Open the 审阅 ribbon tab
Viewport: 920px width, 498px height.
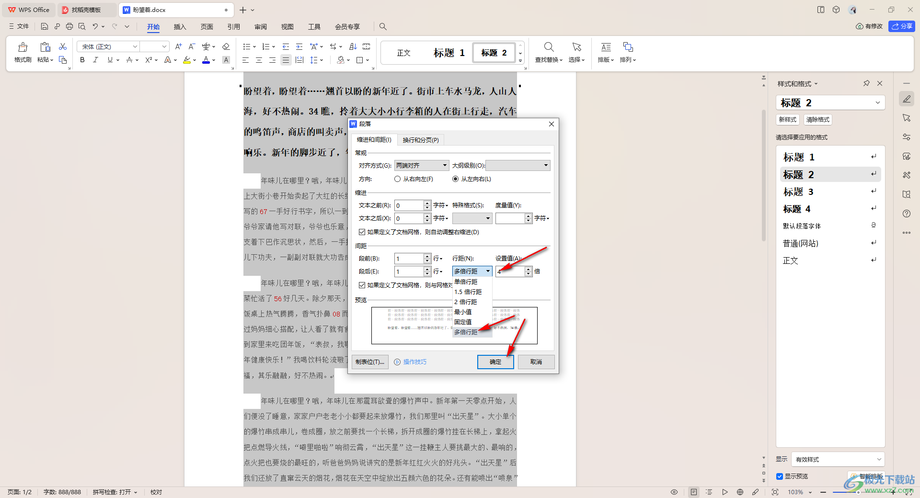pyautogui.click(x=261, y=27)
